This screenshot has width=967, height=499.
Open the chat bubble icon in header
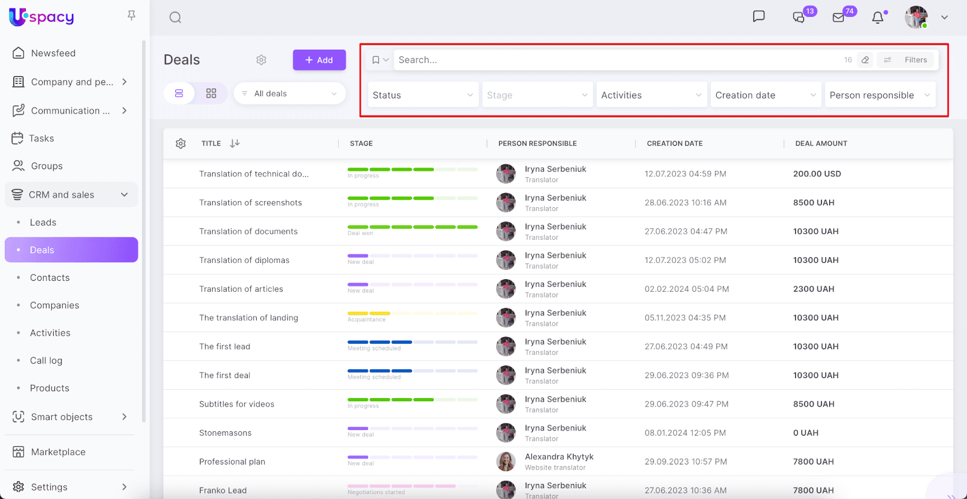pyautogui.click(x=758, y=16)
